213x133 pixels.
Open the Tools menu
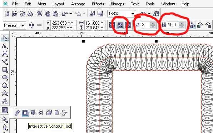point(150,4)
